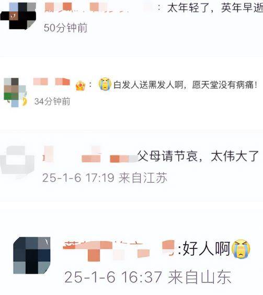Open the faded gray avatar of third commenter

pyautogui.click(x=17, y=160)
